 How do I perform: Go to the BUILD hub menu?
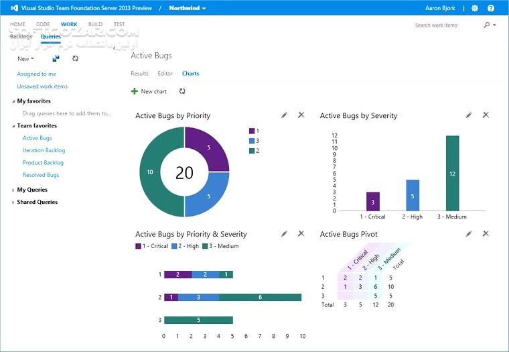[95, 24]
